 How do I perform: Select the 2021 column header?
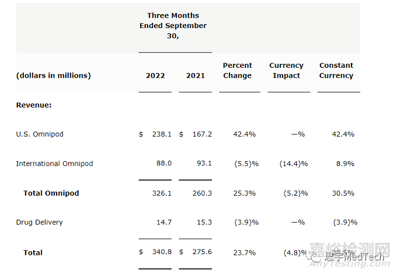[x=195, y=75]
